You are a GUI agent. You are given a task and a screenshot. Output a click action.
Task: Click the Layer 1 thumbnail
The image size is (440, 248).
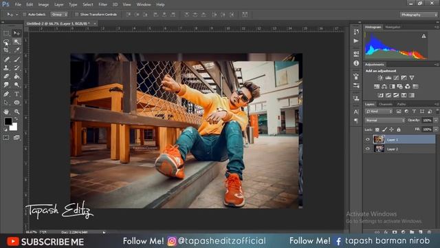pos(379,139)
